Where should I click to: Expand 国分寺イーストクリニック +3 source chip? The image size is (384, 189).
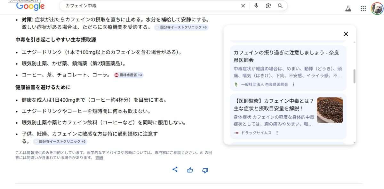point(60,142)
